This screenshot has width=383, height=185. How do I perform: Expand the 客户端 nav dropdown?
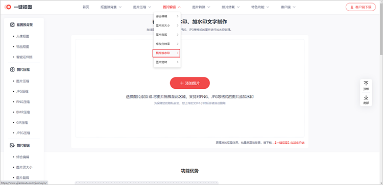[288, 7]
